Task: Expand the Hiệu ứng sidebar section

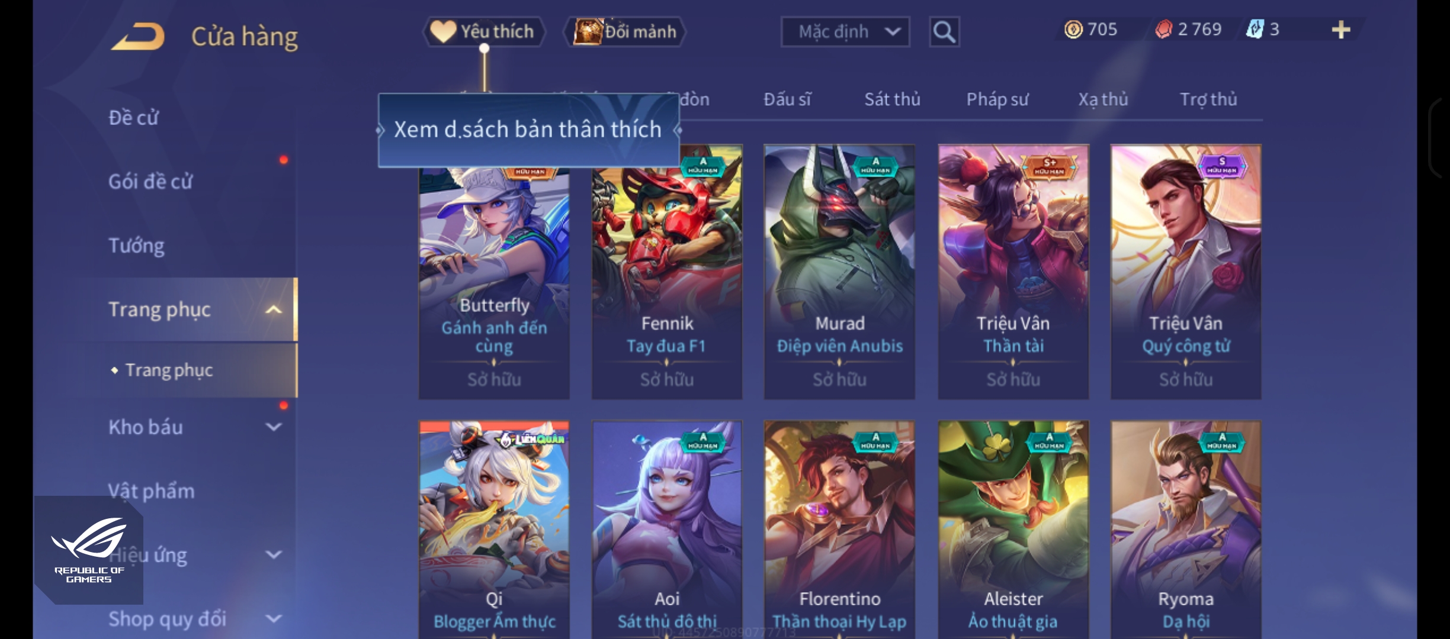Action: pyautogui.click(x=273, y=554)
